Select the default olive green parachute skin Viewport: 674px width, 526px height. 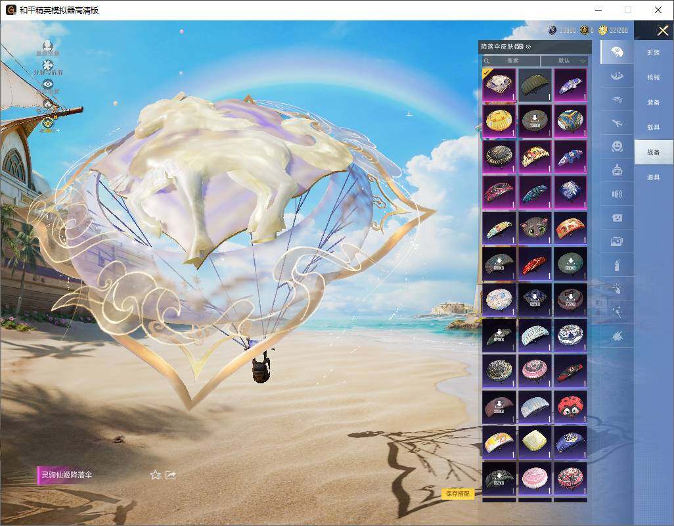coord(535,85)
